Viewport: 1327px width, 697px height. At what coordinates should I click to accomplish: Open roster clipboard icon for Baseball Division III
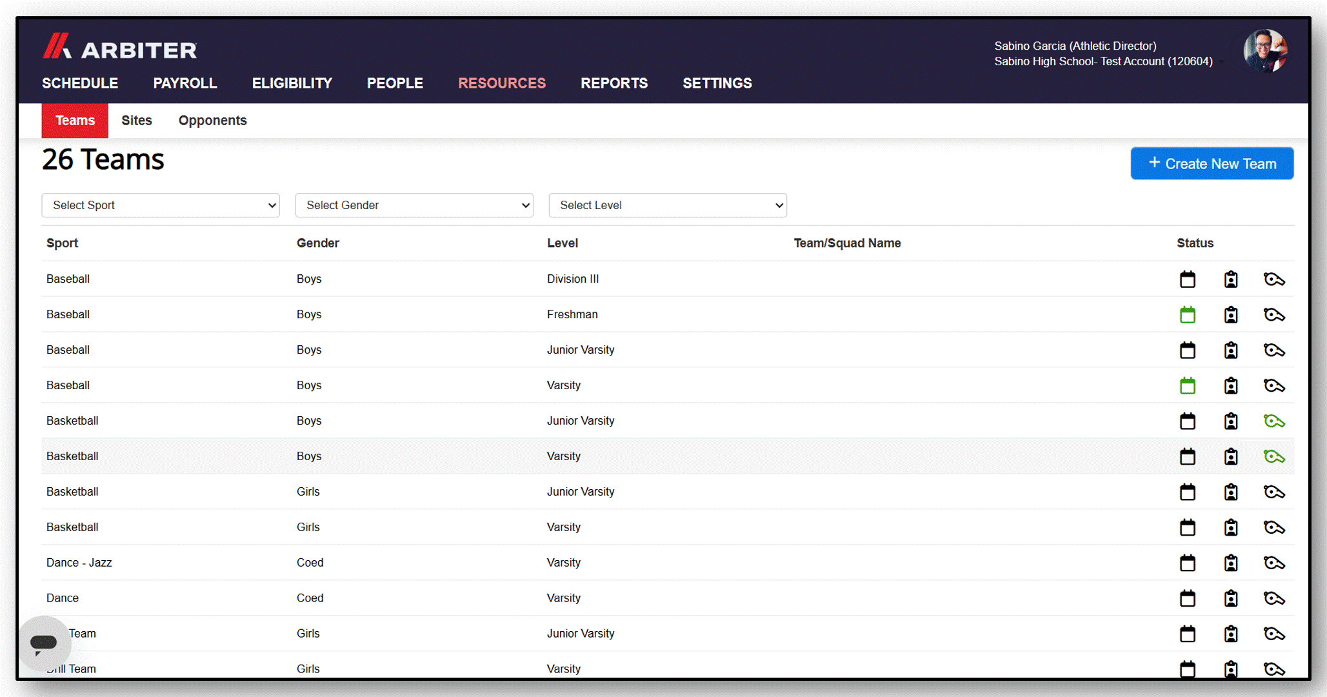point(1231,279)
